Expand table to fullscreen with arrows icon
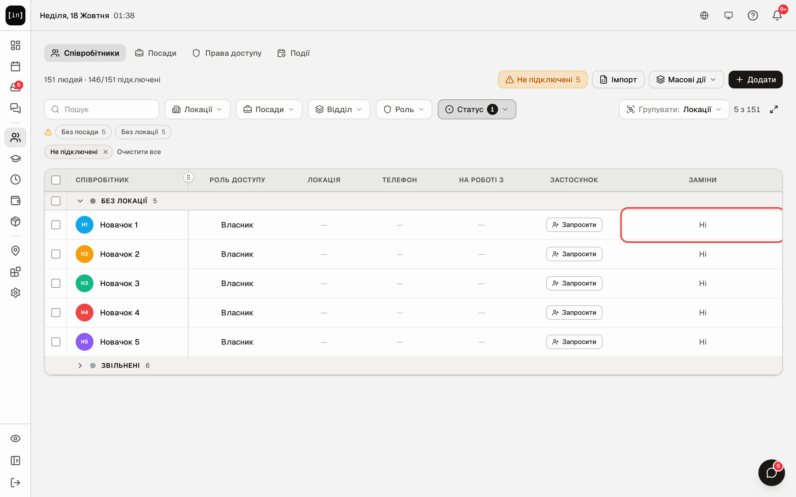This screenshot has height=497, width=796. (x=774, y=109)
